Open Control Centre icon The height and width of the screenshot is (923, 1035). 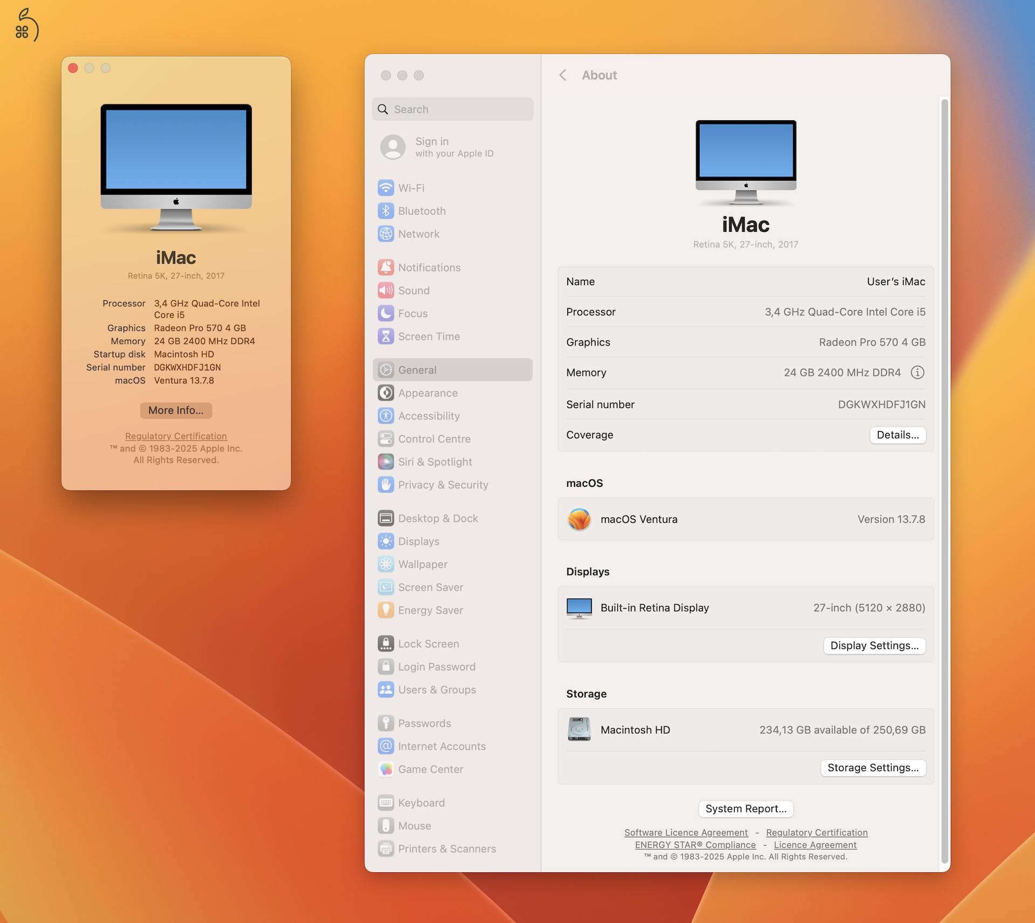point(385,439)
